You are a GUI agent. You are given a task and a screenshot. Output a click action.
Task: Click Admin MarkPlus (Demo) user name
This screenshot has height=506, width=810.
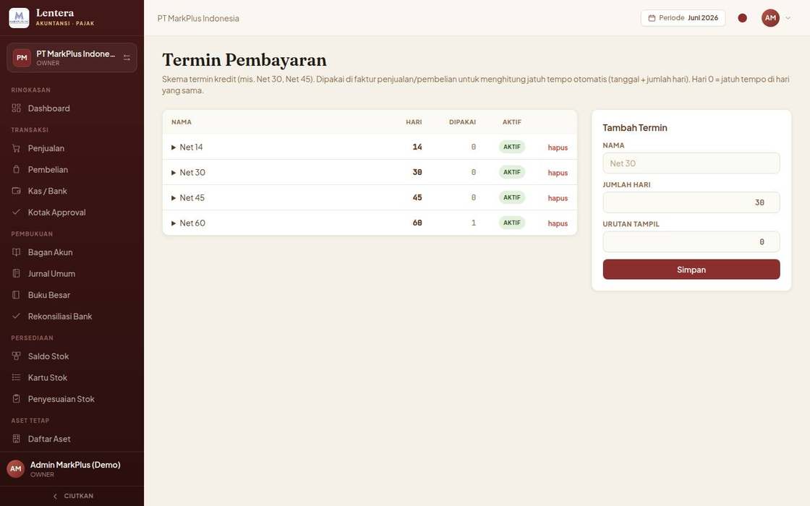(x=75, y=465)
